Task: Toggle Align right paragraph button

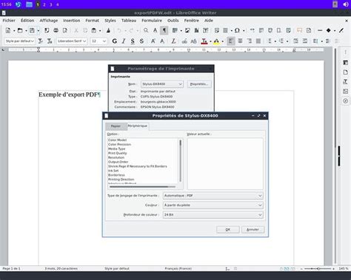Action: [249, 41]
